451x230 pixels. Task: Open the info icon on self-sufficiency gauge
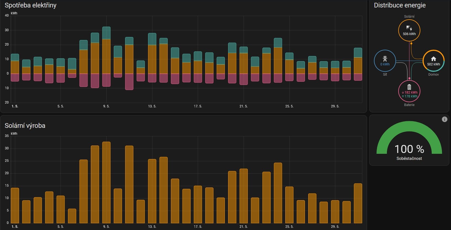[444, 119]
